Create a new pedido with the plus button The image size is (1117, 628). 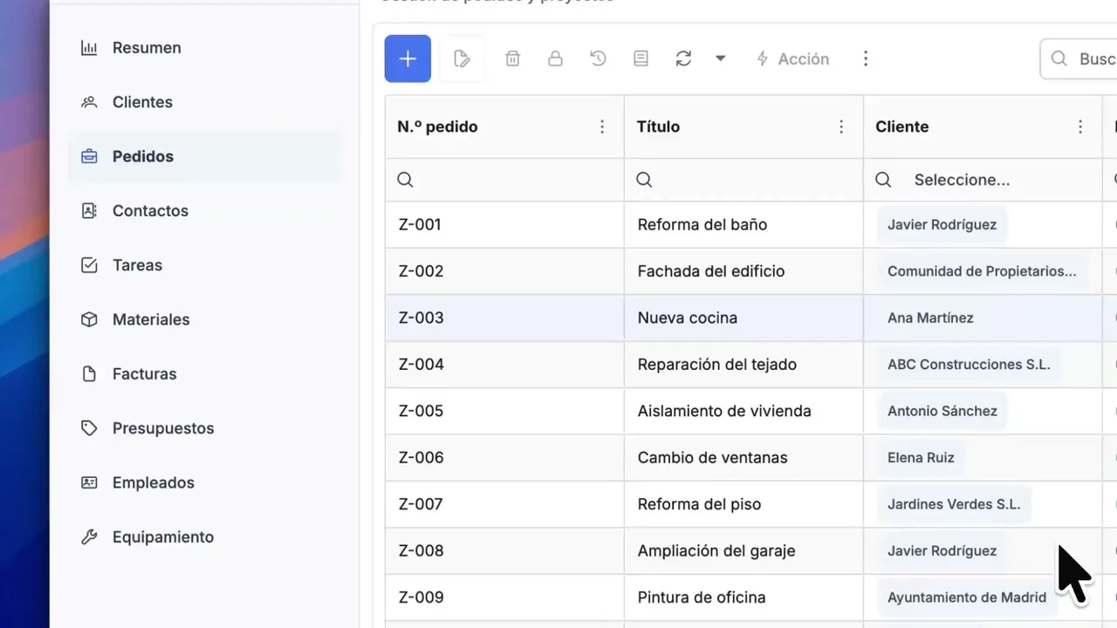tap(407, 58)
